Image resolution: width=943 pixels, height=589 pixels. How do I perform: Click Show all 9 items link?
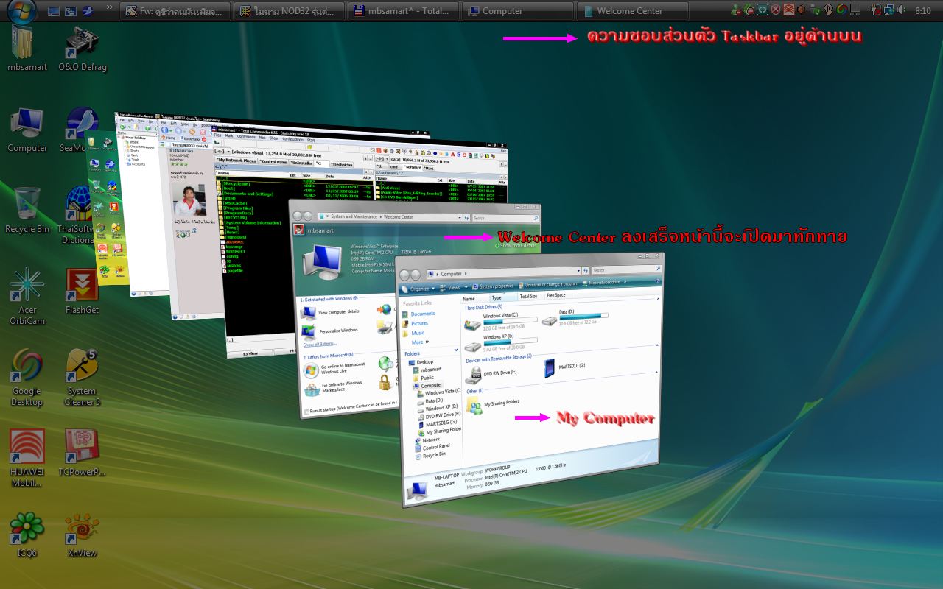[320, 344]
